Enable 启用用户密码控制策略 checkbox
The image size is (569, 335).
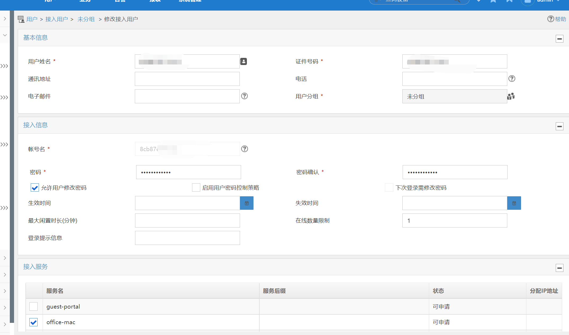(x=196, y=188)
